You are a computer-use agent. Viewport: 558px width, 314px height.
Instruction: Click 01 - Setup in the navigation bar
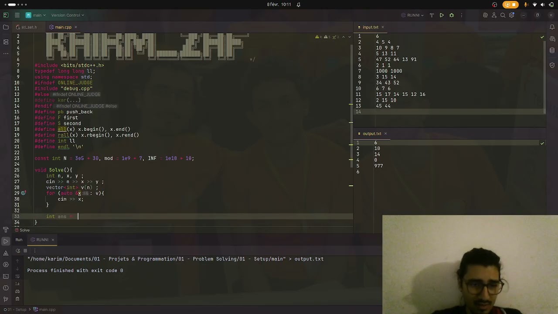pyautogui.click(x=14, y=310)
